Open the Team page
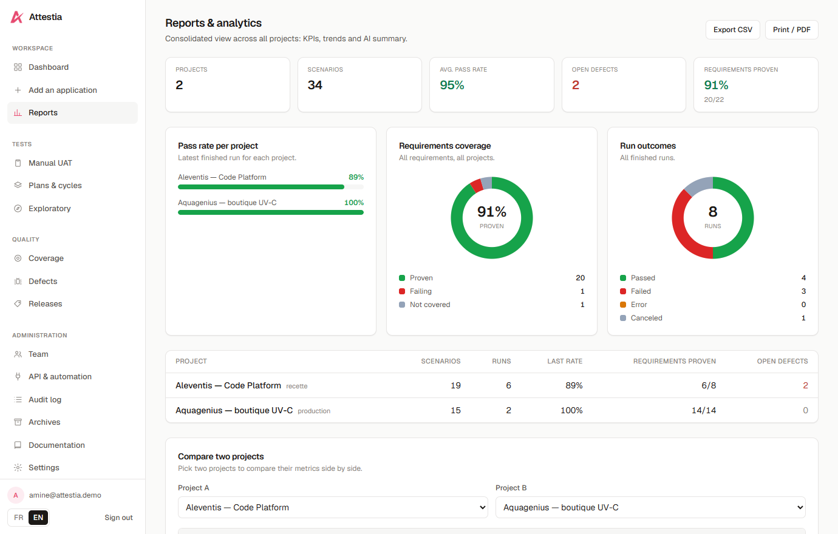The image size is (838, 534). pos(72,354)
